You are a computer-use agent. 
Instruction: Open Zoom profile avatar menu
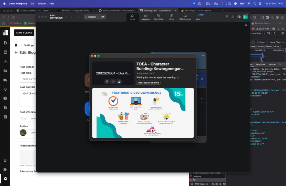pos(245,17)
